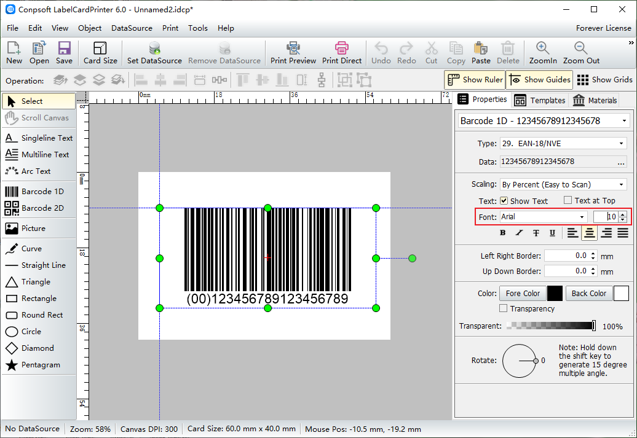
Task: Choose the Straight Line tool
Action: coord(39,265)
